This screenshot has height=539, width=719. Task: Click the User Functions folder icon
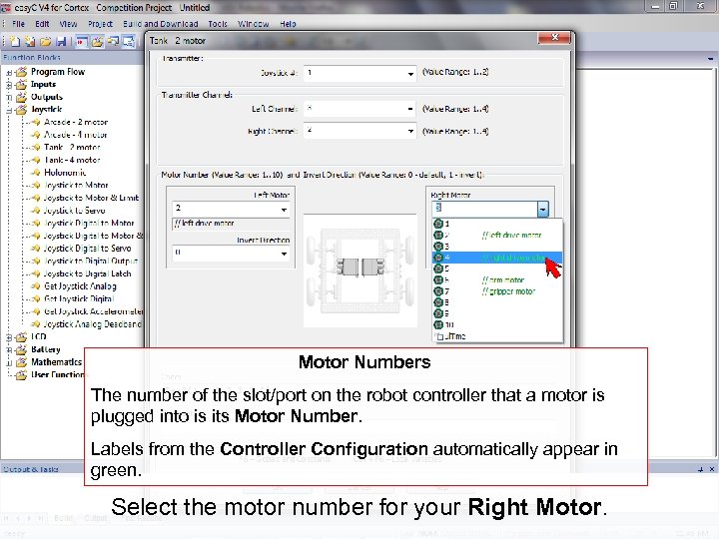pos(21,375)
